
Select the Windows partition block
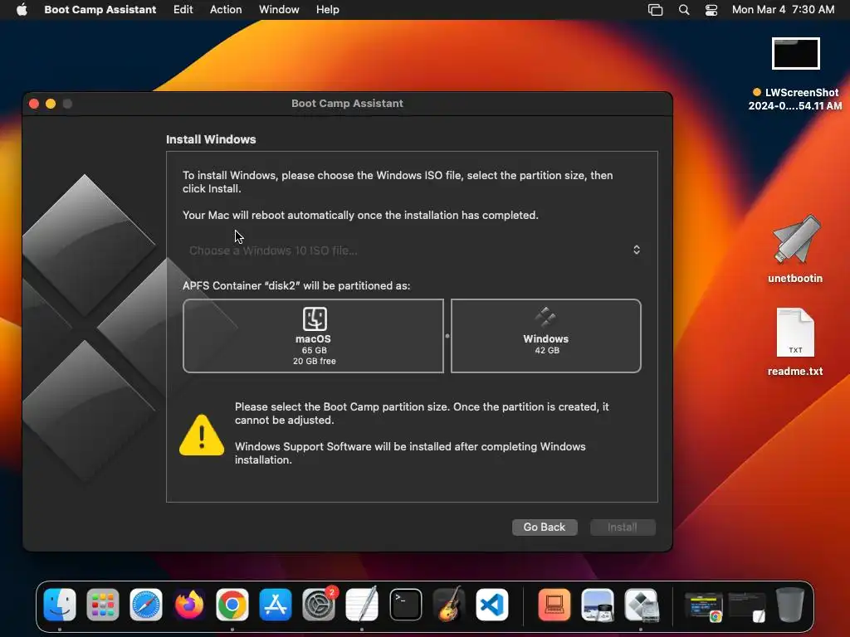pyautogui.click(x=546, y=336)
